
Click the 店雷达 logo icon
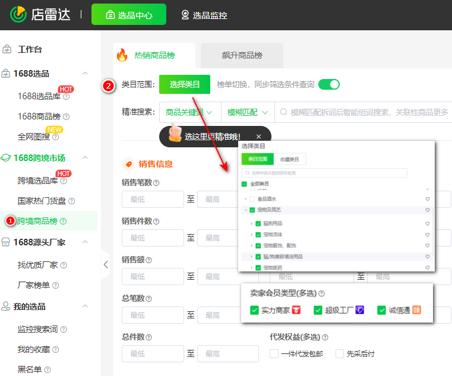(18, 14)
